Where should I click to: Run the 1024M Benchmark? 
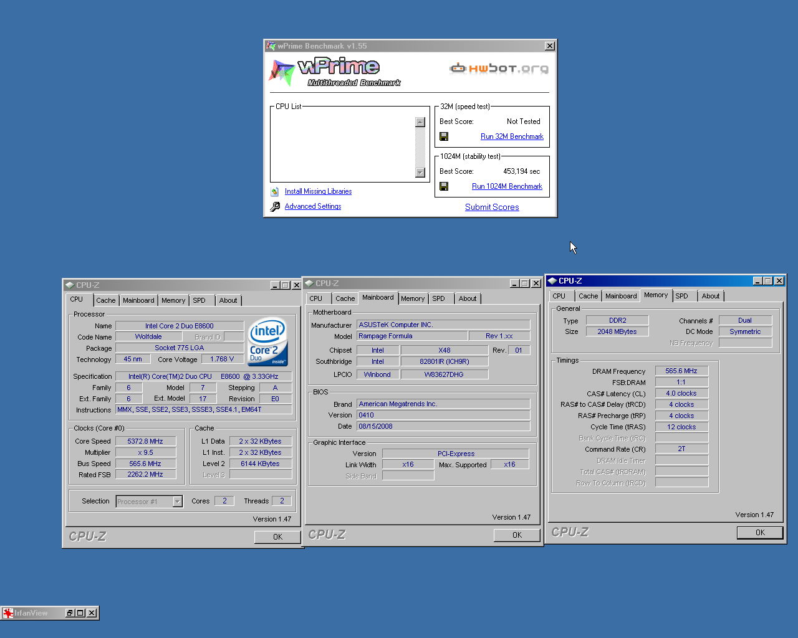pos(507,186)
